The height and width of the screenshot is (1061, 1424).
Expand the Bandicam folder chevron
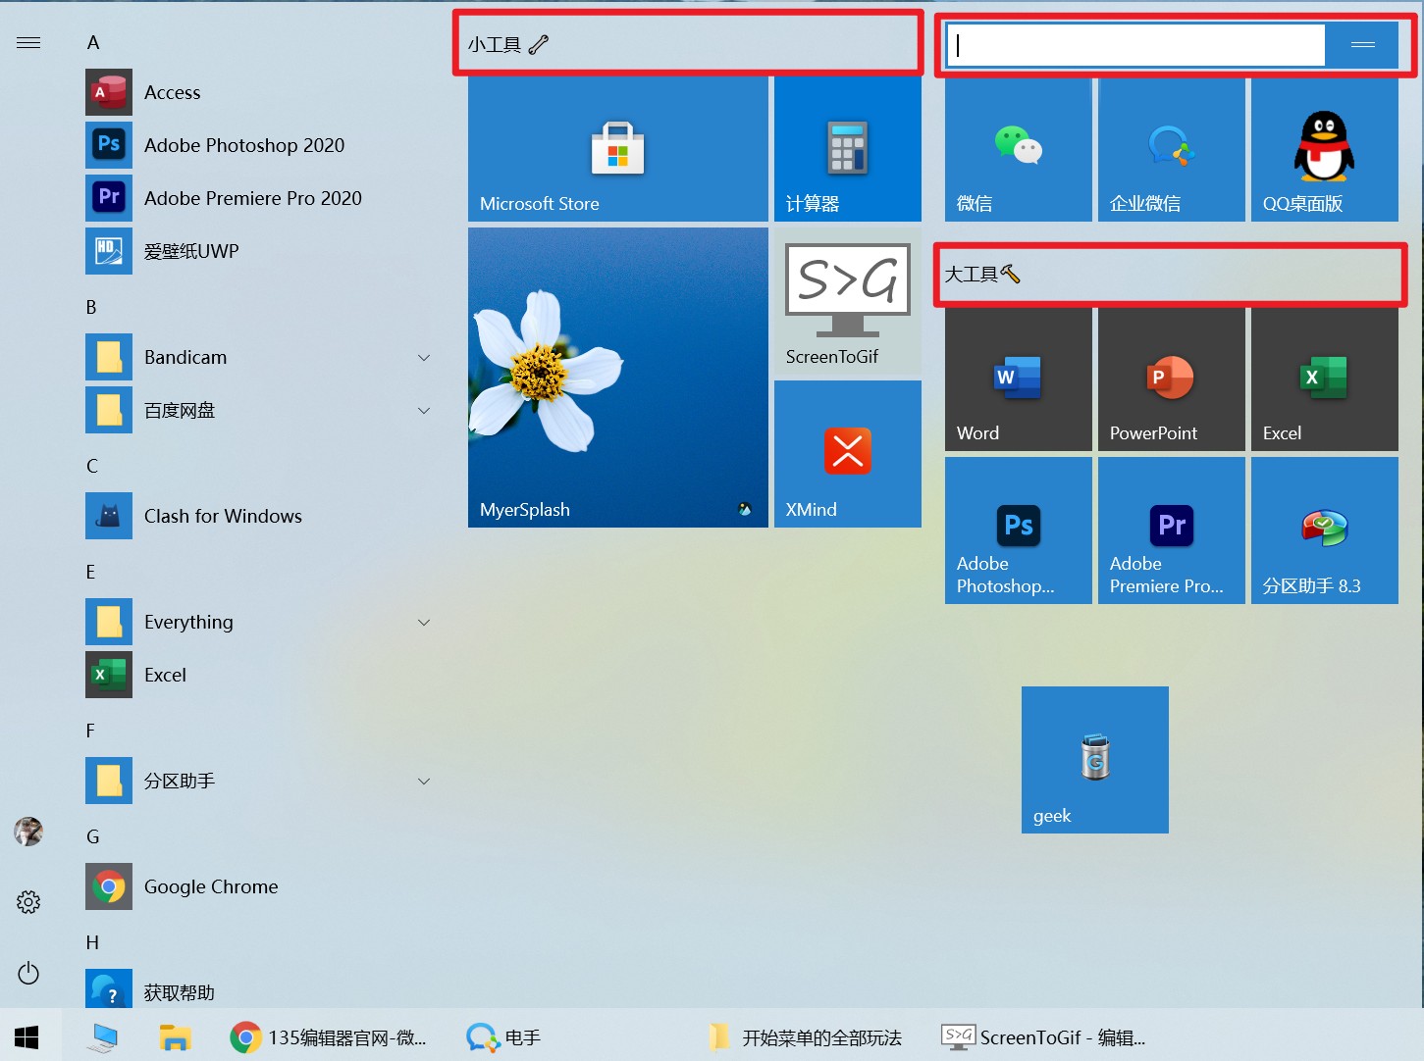[x=424, y=357]
